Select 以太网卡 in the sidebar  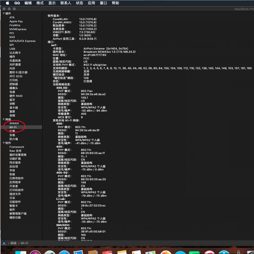(15, 53)
